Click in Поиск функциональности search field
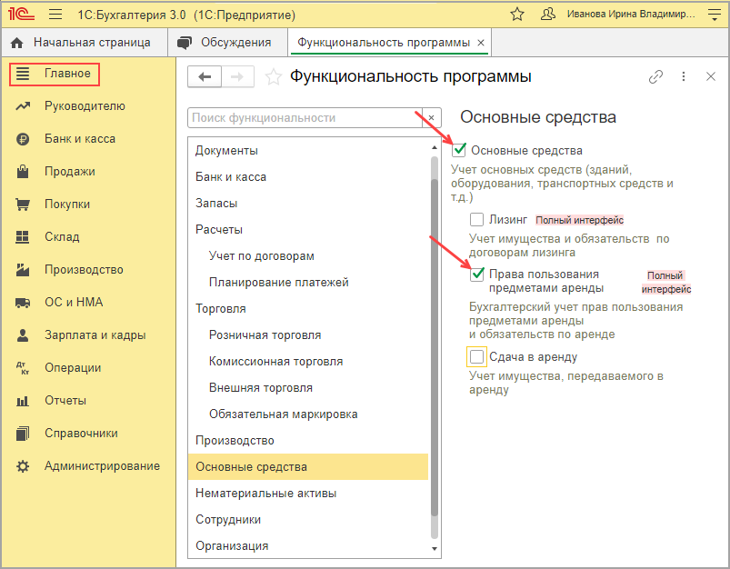The image size is (730, 569). tap(305, 118)
